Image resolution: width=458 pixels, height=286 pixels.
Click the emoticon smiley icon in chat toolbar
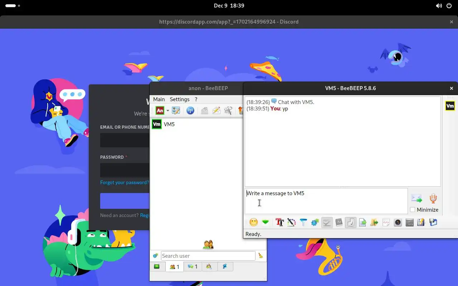click(254, 222)
